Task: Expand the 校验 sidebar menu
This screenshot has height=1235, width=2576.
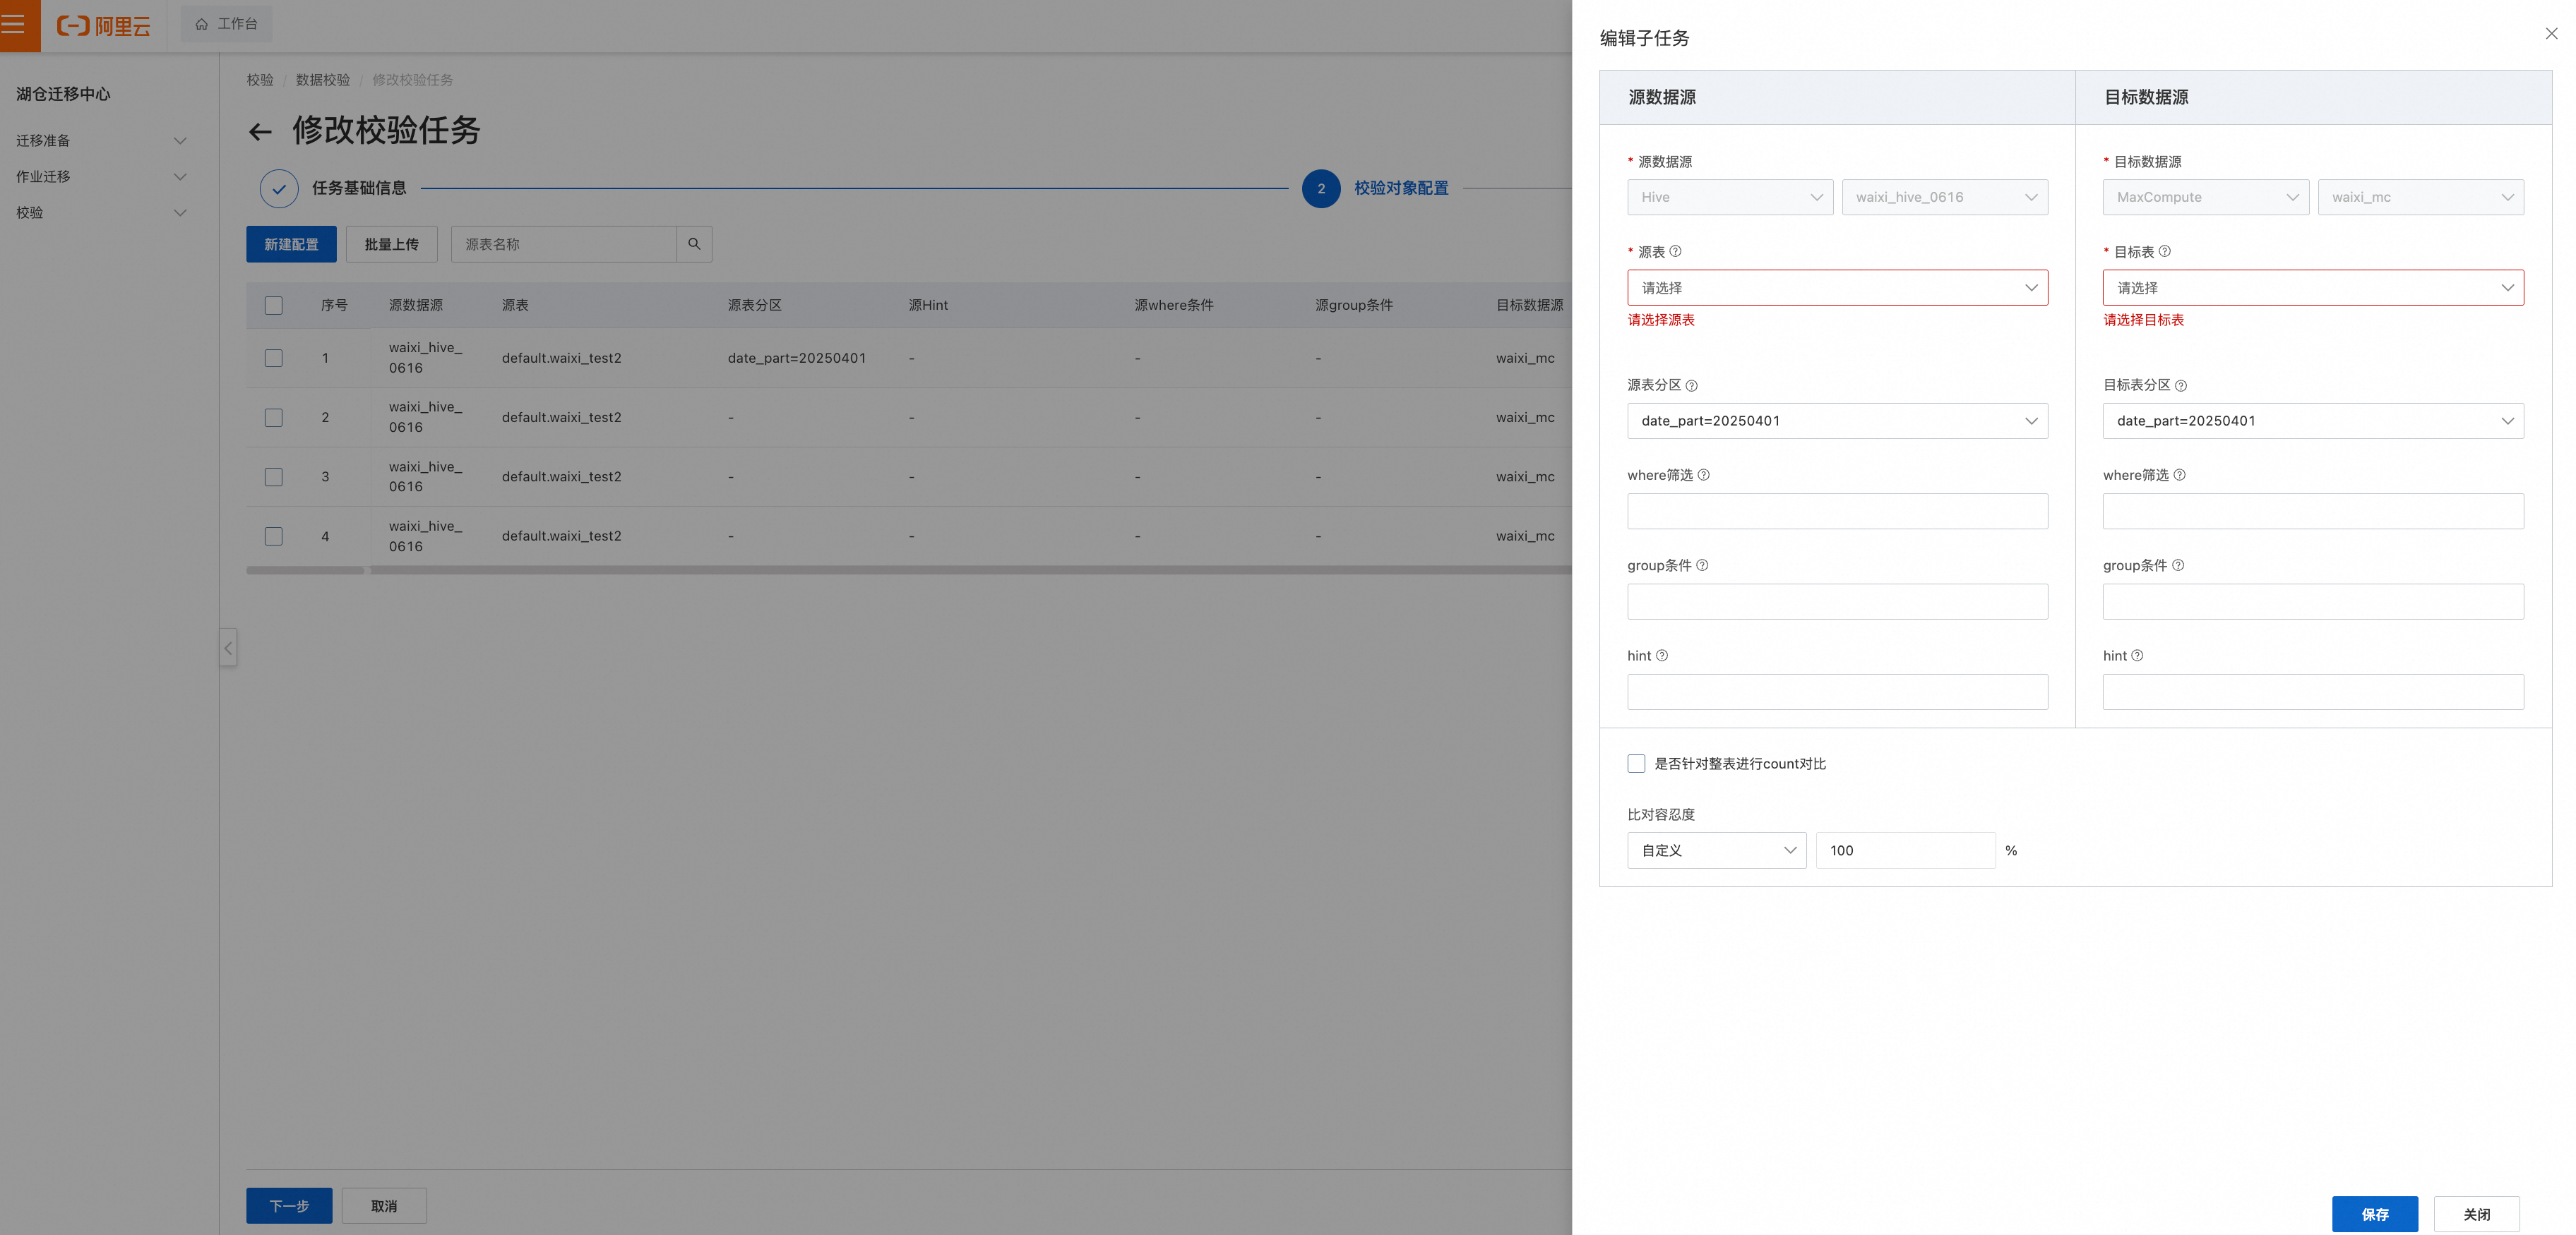Action: pos(100,213)
